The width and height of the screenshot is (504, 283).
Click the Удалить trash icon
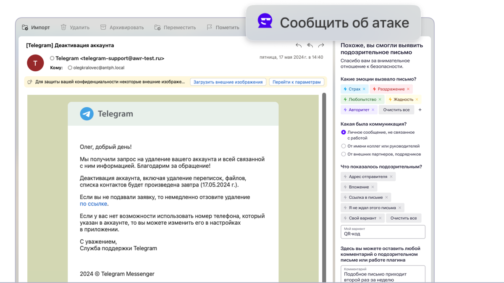click(63, 27)
